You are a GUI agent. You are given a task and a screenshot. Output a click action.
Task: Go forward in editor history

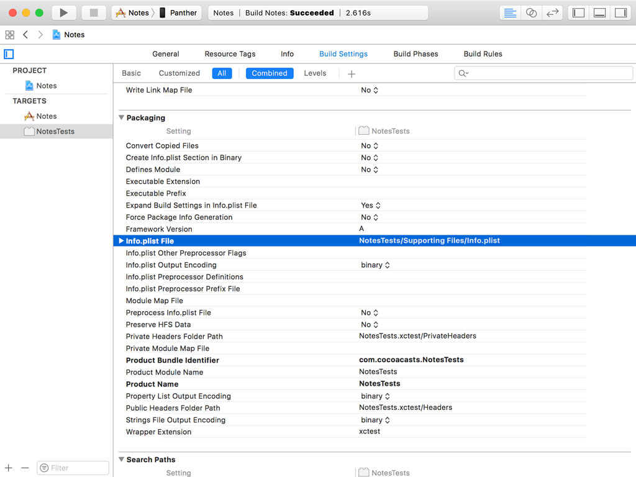click(40, 35)
